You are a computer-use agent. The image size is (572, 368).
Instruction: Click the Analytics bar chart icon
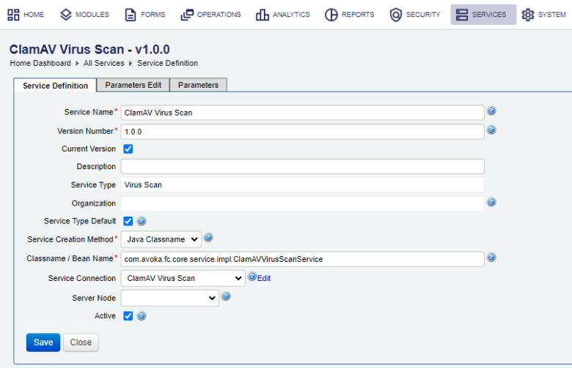click(x=263, y=15)
